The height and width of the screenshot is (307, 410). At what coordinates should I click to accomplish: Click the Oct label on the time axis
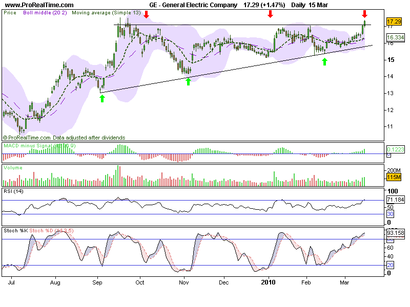coord(140,282)
